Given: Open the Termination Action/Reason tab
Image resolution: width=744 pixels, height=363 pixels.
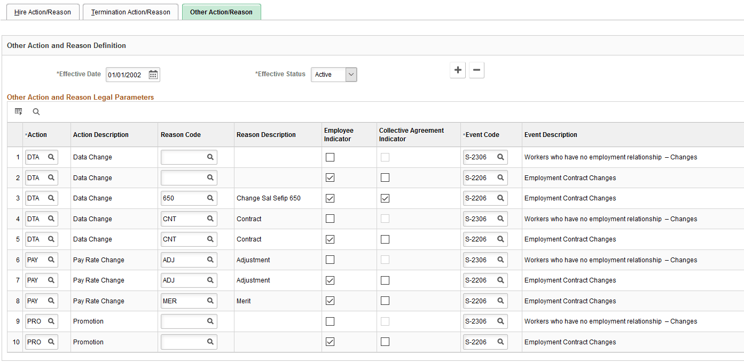Looking at the screenshot, I should (x=131, y=12).
